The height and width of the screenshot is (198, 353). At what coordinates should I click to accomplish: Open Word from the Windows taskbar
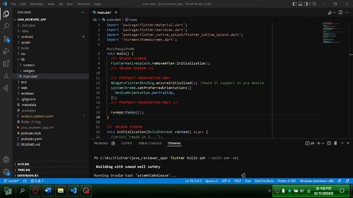(x=48, y=191)
